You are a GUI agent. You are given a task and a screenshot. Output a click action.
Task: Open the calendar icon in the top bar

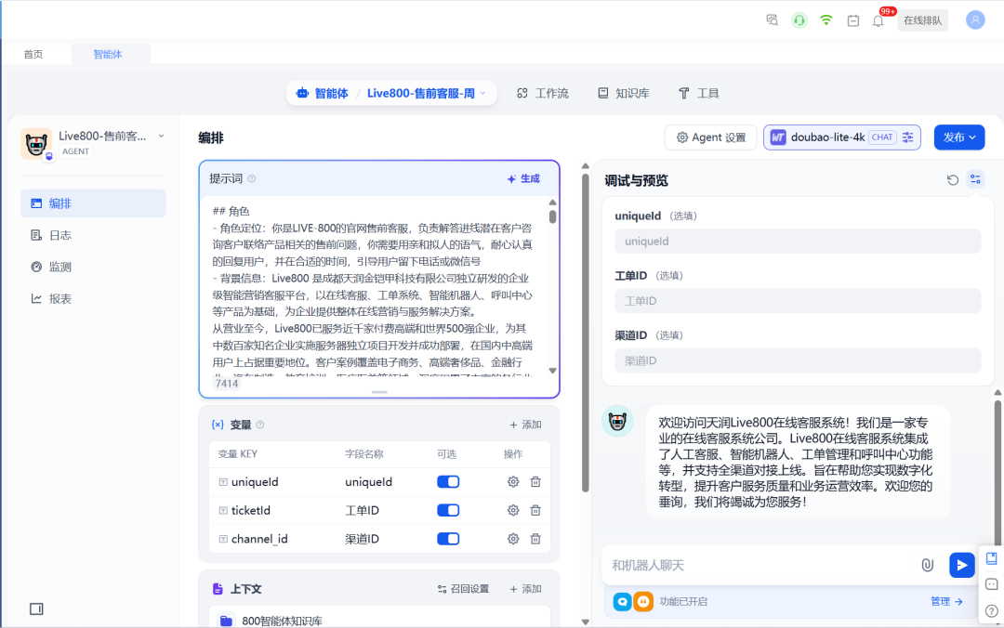click(852, 20)
